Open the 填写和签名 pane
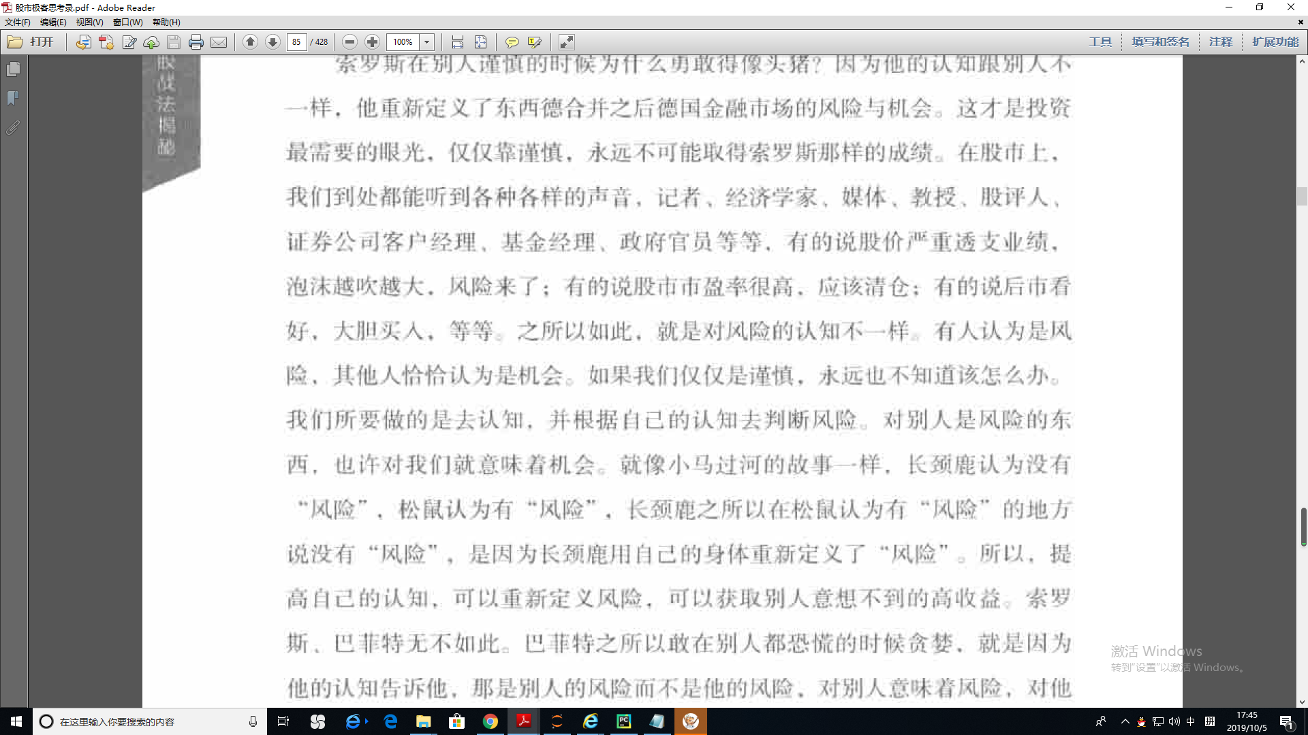 click(1161, 42)
